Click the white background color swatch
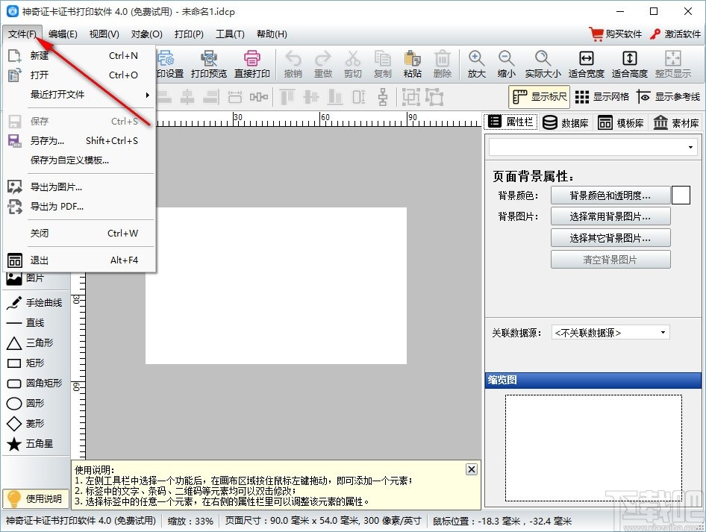706x532 pixels. click(681, 195)
